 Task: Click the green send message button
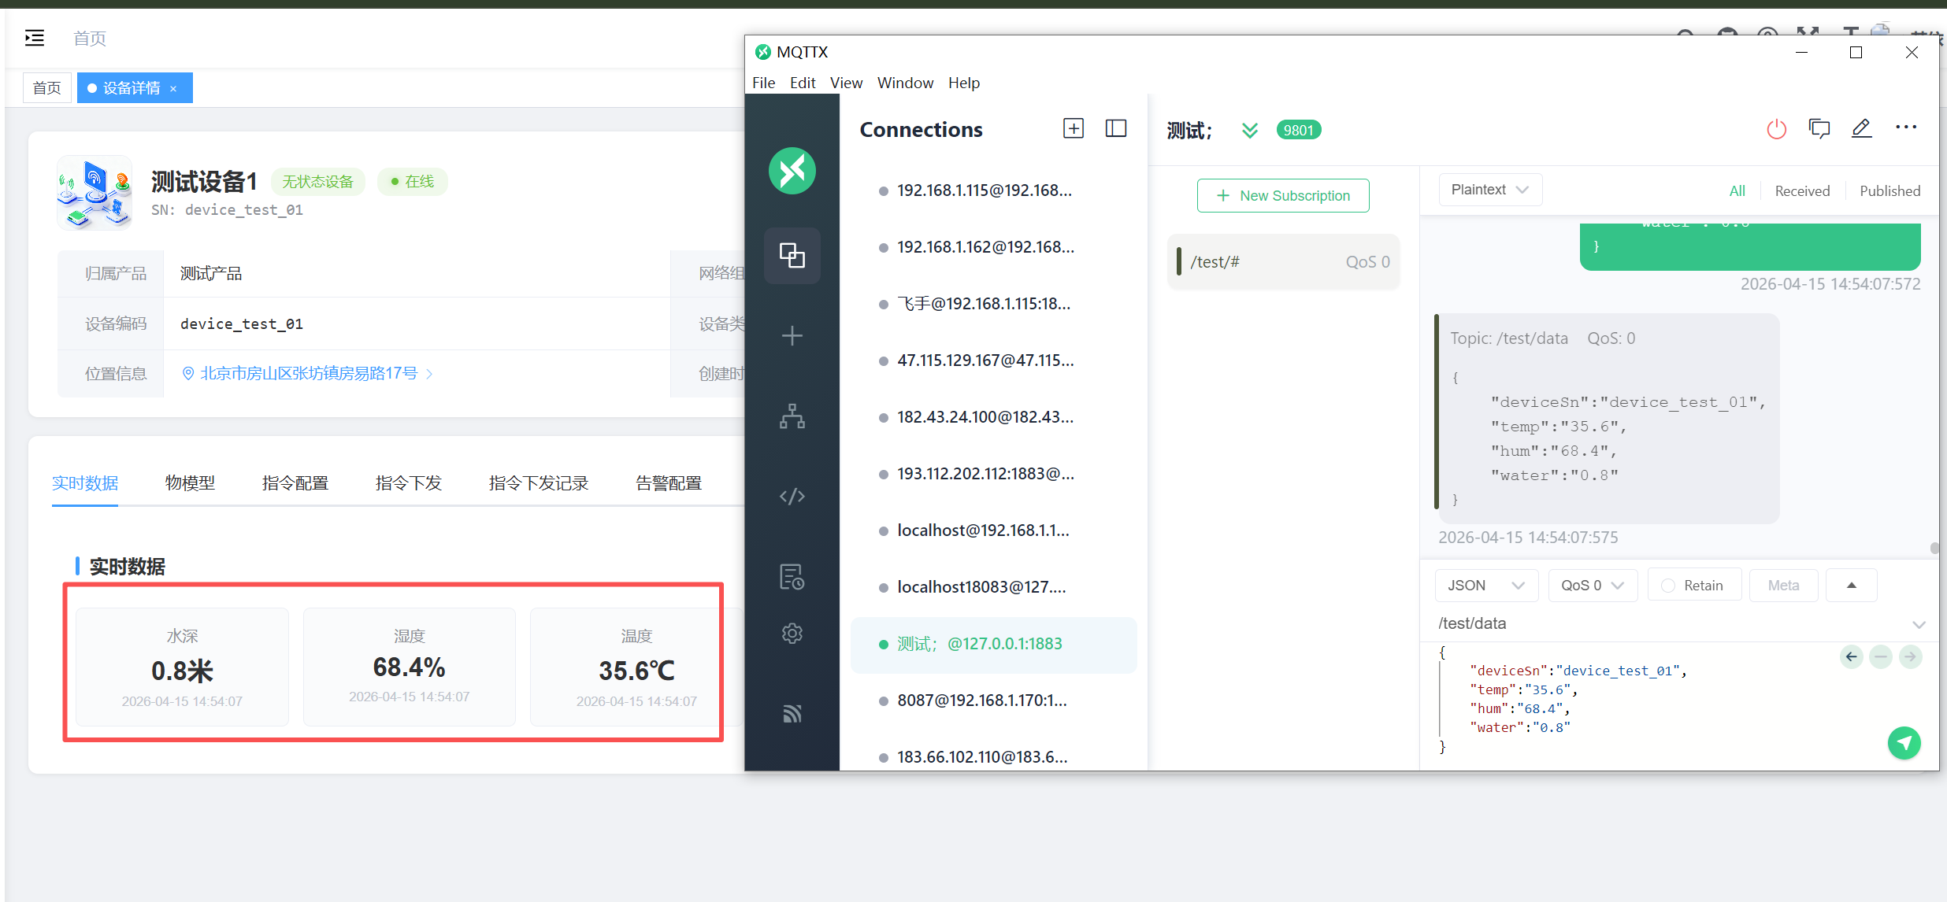1904,742
